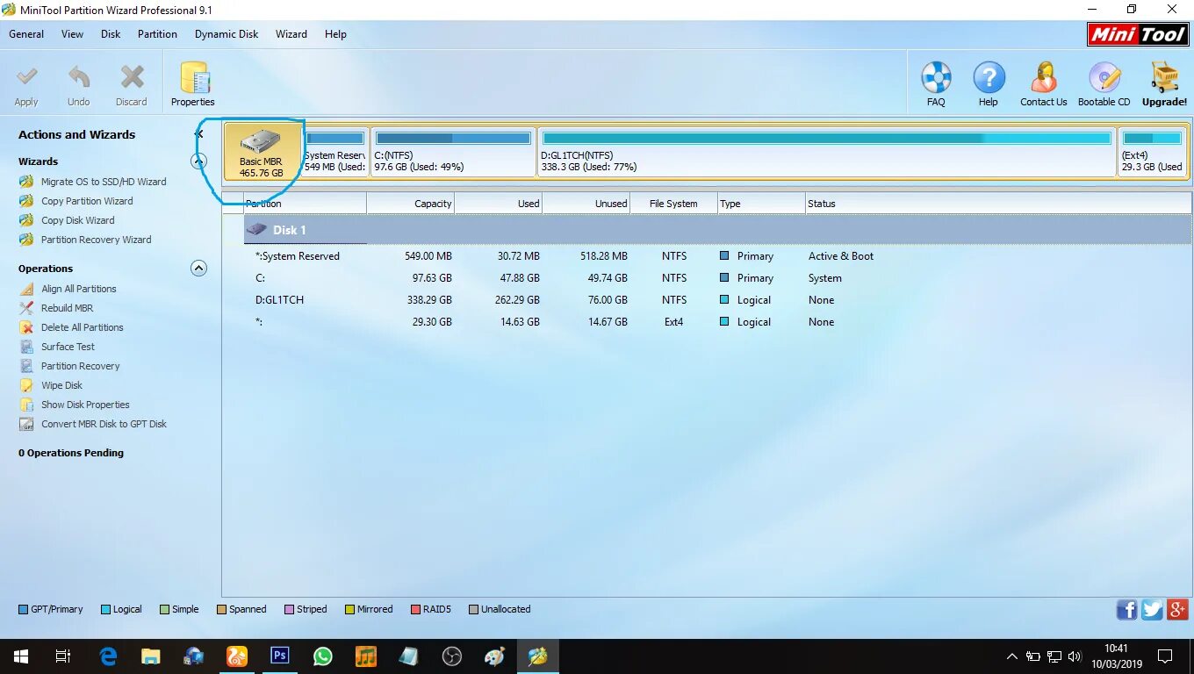Click the MiniTool logo
1194x674 pixels.
(x=1139, y=34)
